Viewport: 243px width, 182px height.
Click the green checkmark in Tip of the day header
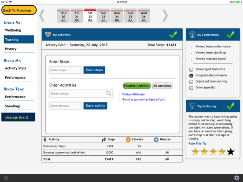tap(230, 106)
